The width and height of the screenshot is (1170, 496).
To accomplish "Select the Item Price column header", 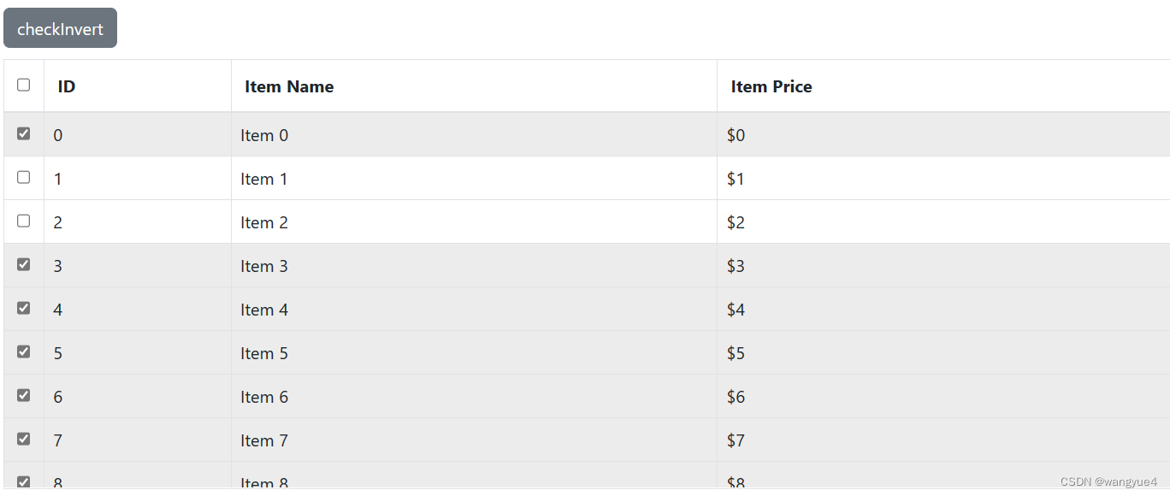I will (x=771, y=86).
